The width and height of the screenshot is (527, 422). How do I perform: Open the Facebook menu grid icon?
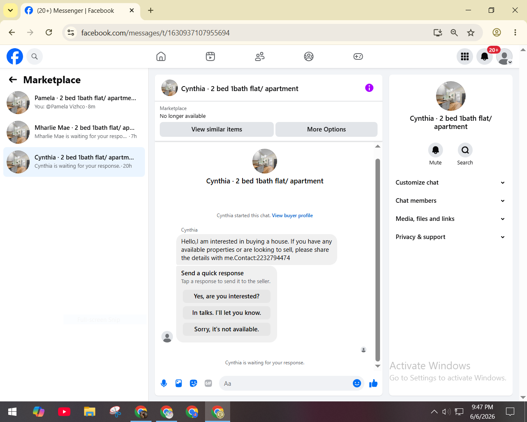coord(465,56)
